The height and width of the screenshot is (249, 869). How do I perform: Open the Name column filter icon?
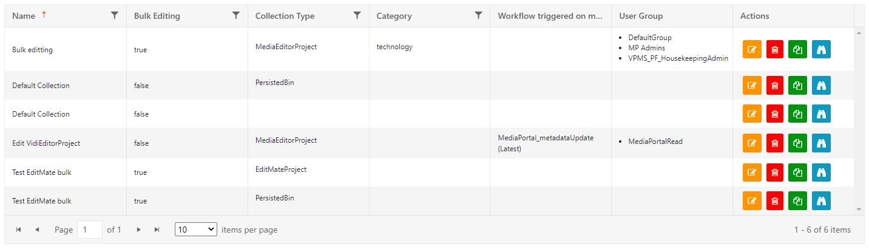[115, 16]
